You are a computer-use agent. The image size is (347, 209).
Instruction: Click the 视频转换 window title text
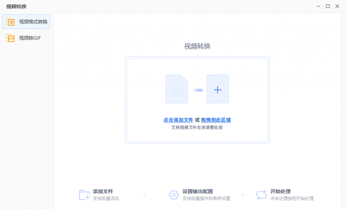[16, 6]
